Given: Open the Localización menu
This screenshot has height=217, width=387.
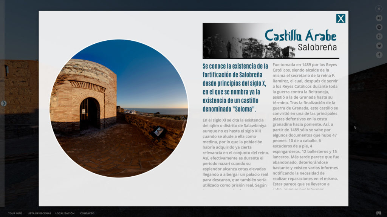Looking at the screenshot, I should pyautogui.click(x=65, y=213).
